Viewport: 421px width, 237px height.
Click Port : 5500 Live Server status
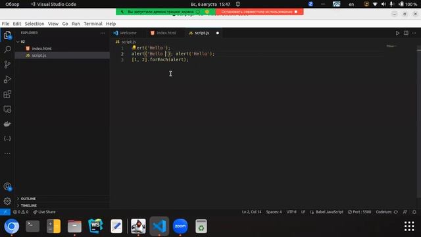click(360, 212)
